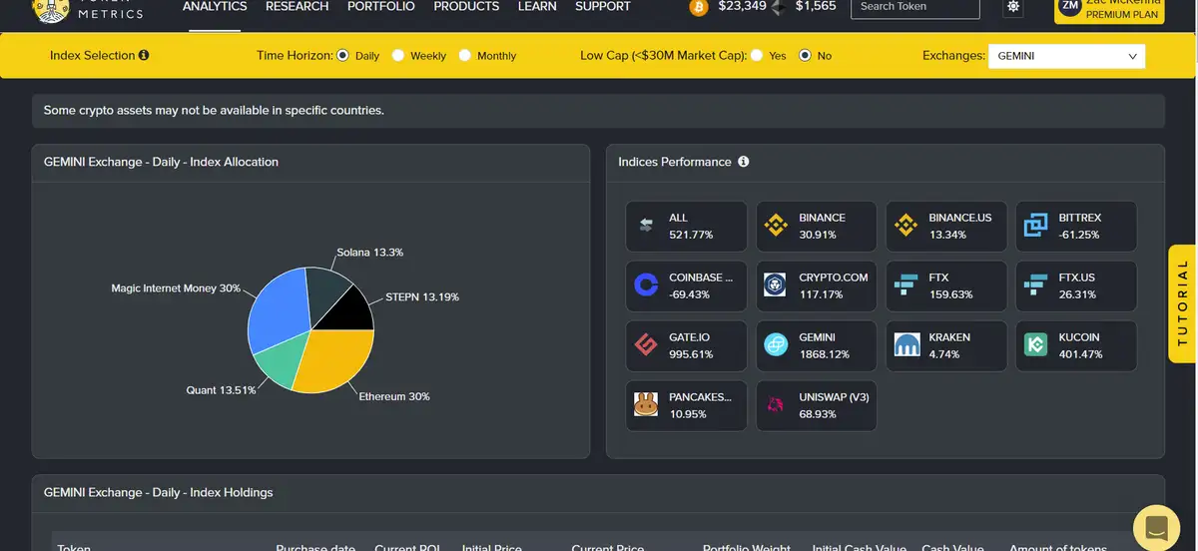Click the GEMINI 1868.12% index card

point(817,346)
